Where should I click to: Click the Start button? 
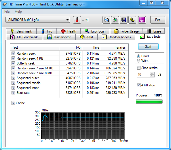pyautogui.click(x=148, y=47)
